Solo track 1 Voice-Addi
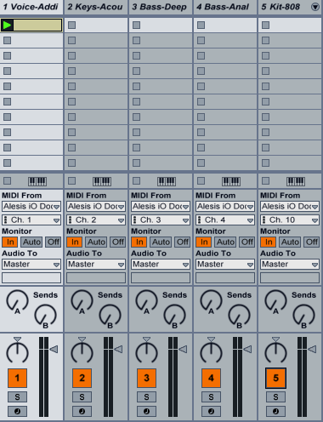This screenshot has width=323, height=422. pos(17,397)
